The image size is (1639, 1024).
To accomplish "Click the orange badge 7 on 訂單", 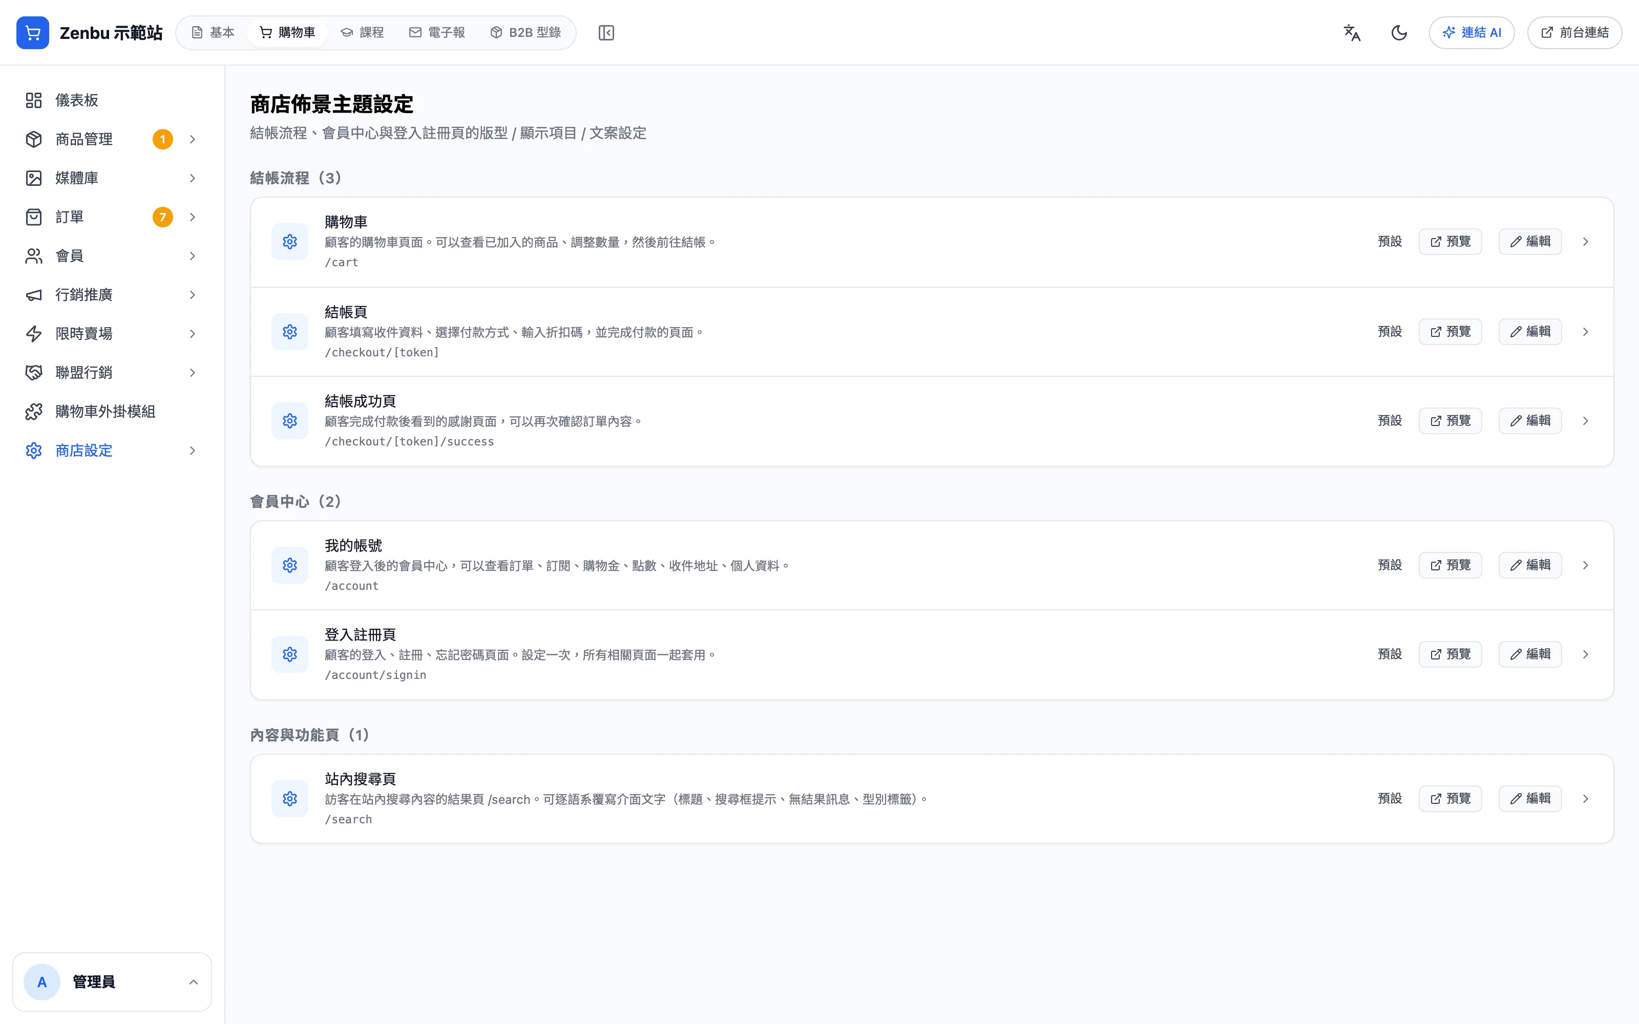I will click(162, 218).
